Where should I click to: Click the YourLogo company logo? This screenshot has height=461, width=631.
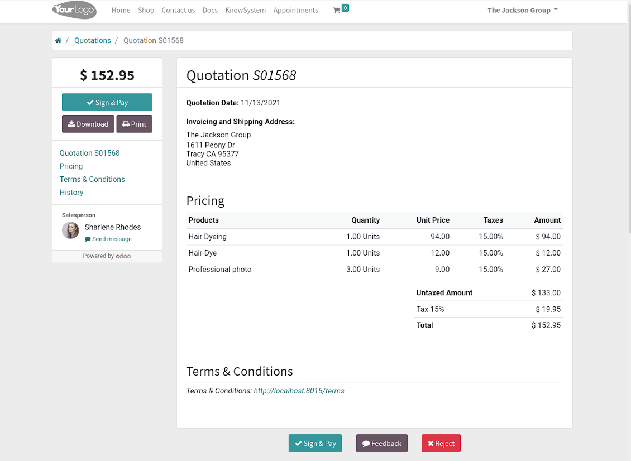[74, 10]
